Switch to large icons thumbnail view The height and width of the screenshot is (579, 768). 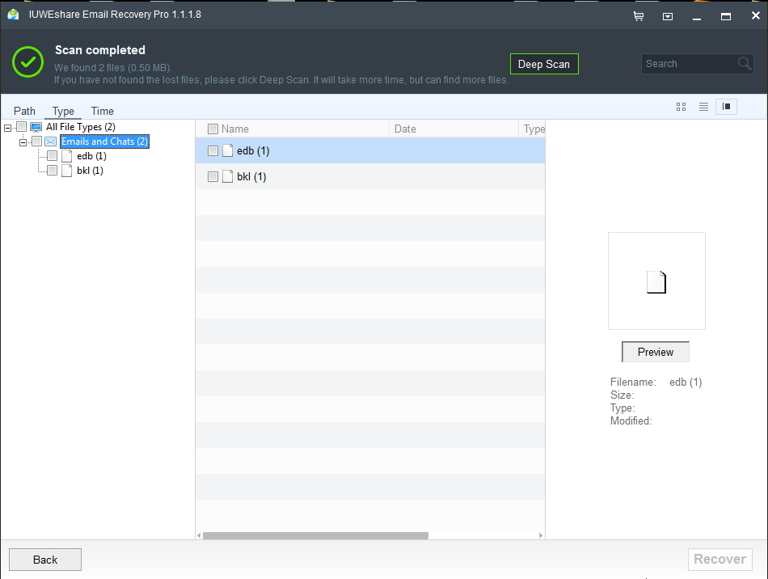(681, 107)
